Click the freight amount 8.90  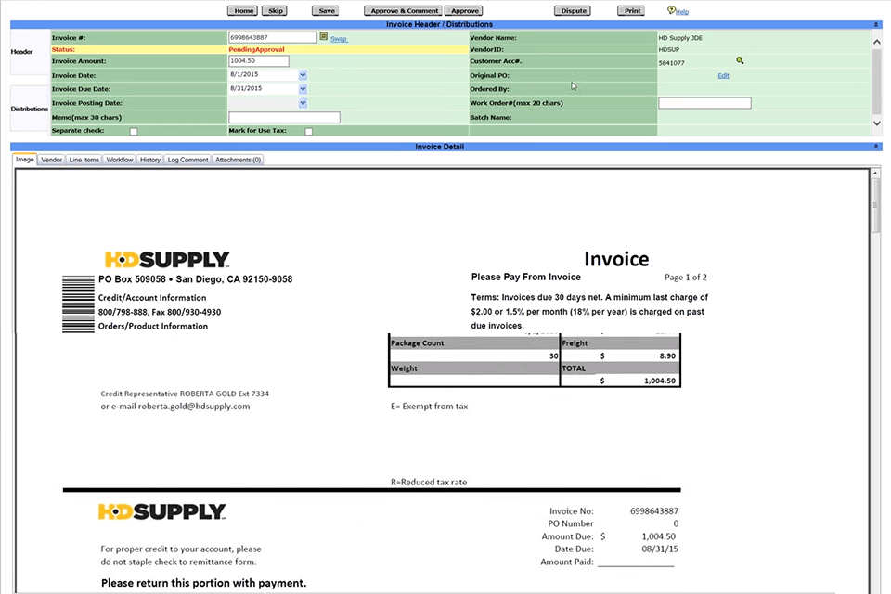click(x=667, y=355)
